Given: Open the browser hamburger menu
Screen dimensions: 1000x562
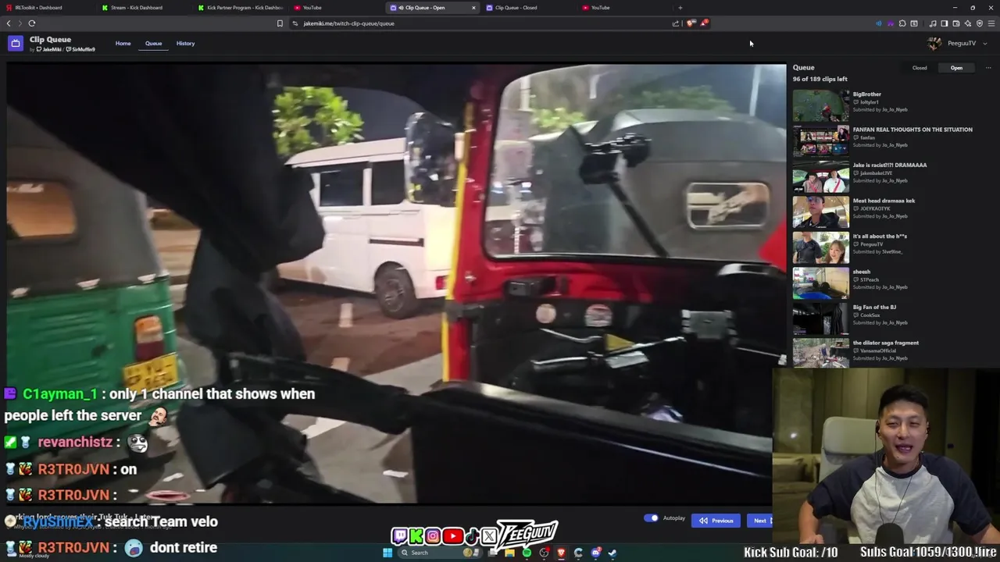Looking at the screenshot, I should click(x=991, y=23).
